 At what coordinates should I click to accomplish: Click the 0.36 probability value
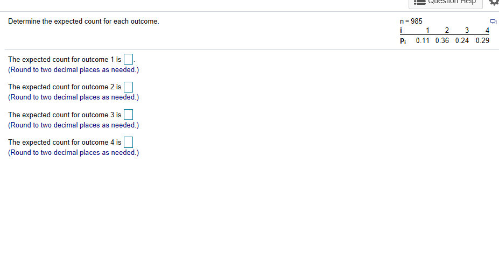point(442,41)
